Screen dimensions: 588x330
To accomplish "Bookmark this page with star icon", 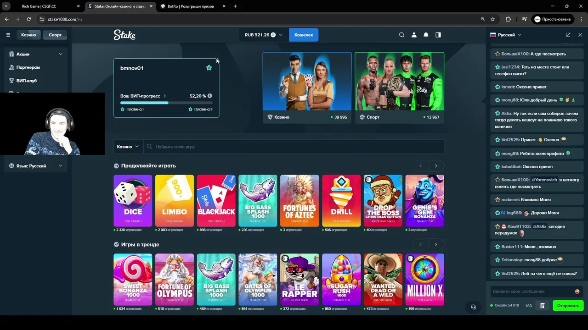I will pos(492,19).
